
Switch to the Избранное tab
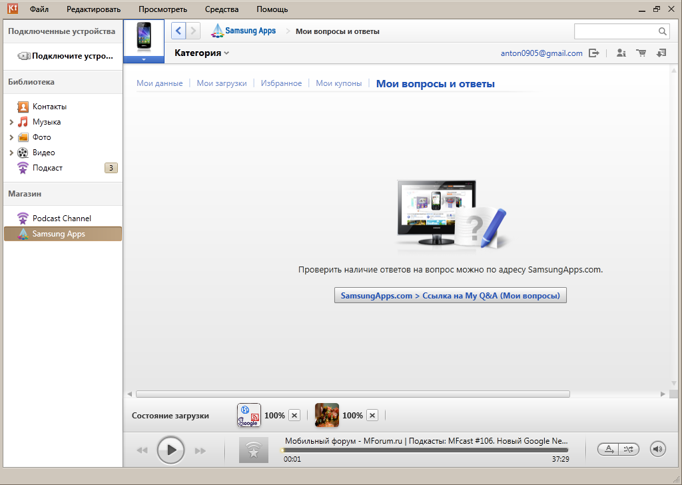click(x=282, y=83)
